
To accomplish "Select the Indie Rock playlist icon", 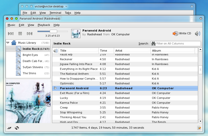I will pos(18,49).
